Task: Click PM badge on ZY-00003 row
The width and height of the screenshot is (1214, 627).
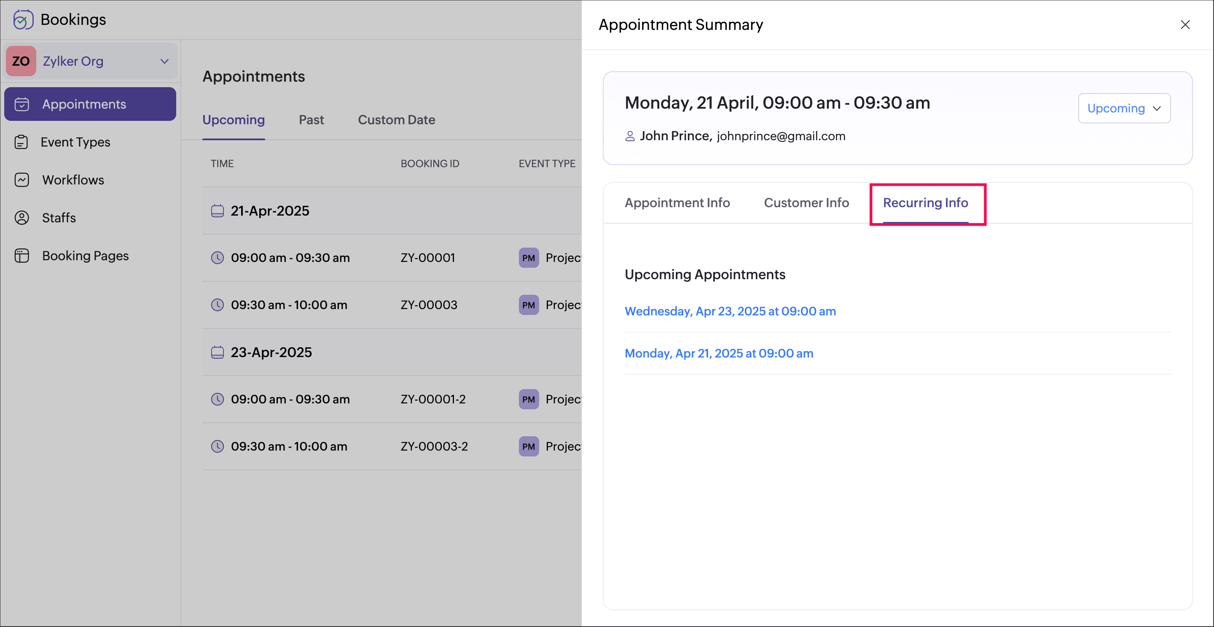Action: click(x=528, y=305)
